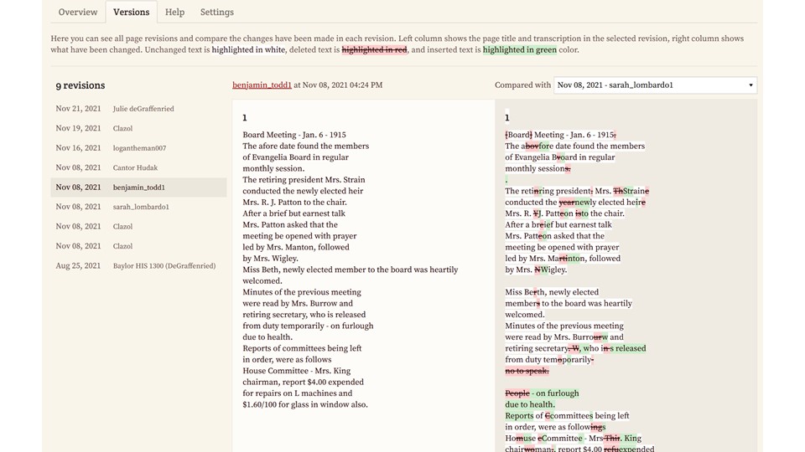The width and height of the screenshot is (805, 452).
Task: Open Aug 25, 2021 Baylor HIS 1300 revision
Action: pos(138,265)
